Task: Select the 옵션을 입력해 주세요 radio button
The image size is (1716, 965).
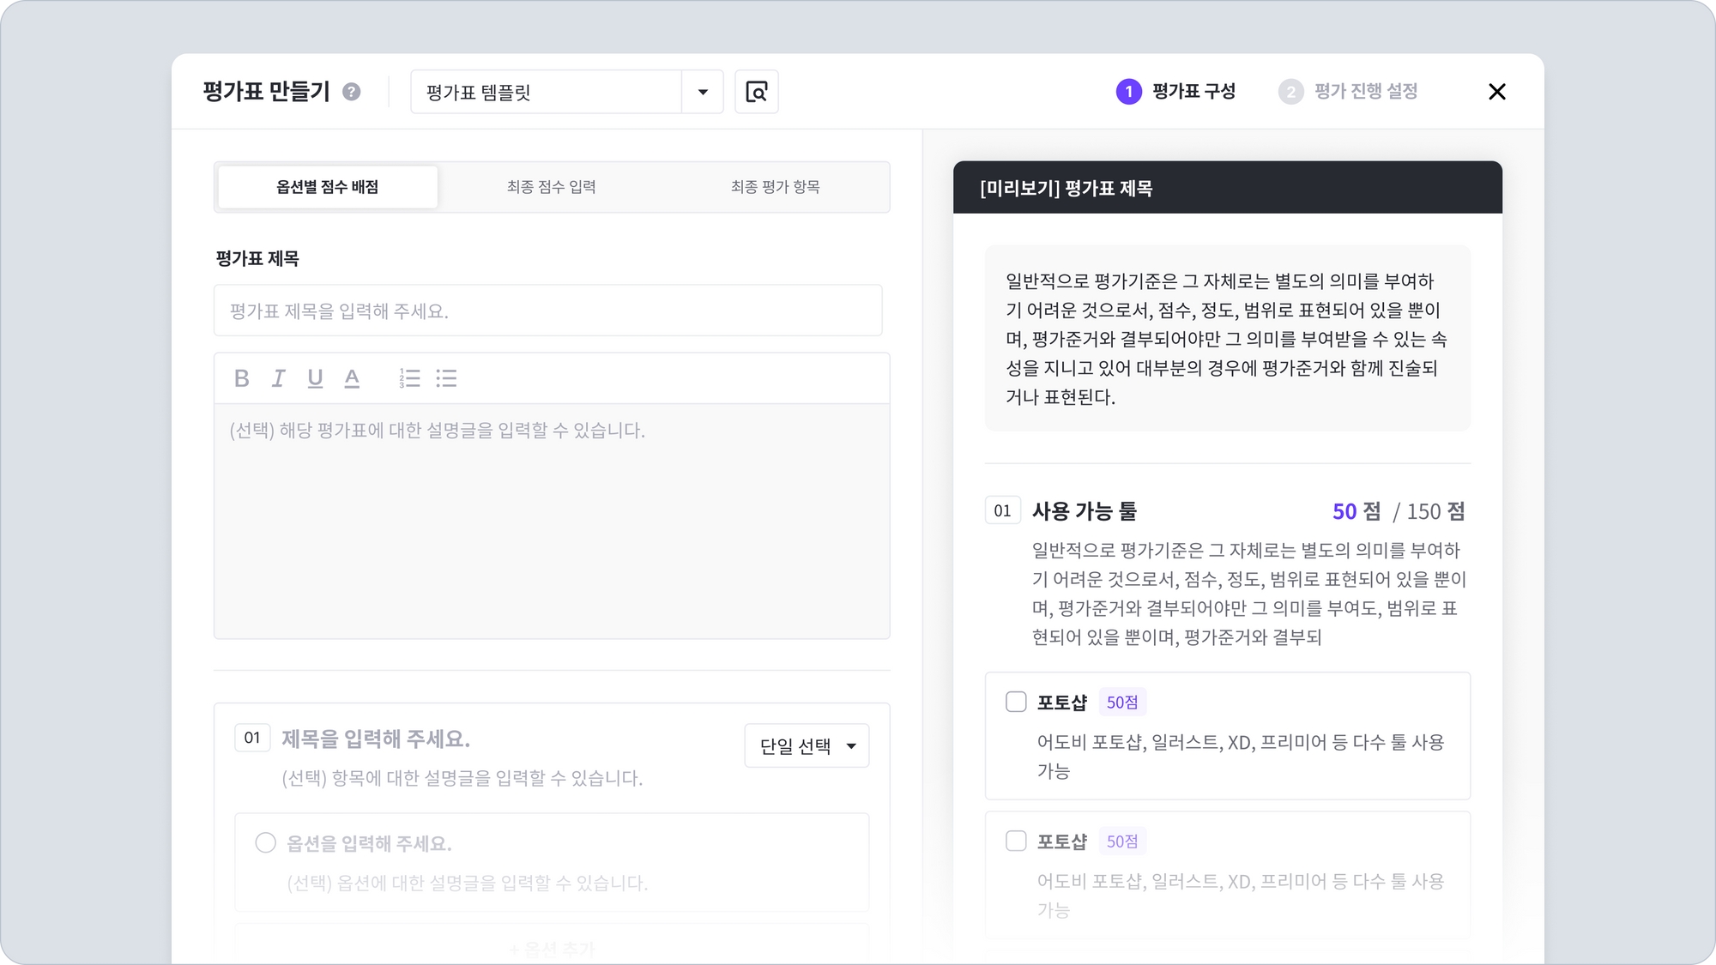Action: [266, 842]
